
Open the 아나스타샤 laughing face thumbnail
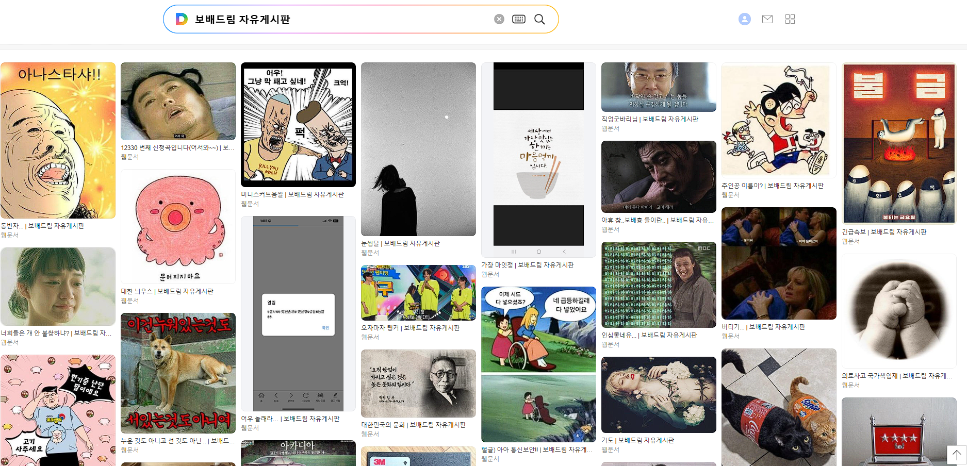click(x=58, y=141)
